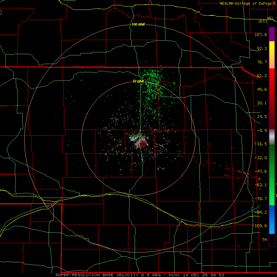Click the 76.7 legend value
The height and width of the screenshot is (277, 277).
tap(262, 62)
